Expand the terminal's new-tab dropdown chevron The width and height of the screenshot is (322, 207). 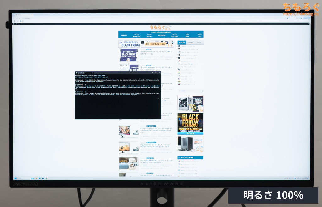pyautogui.click(x=99, y=72)
